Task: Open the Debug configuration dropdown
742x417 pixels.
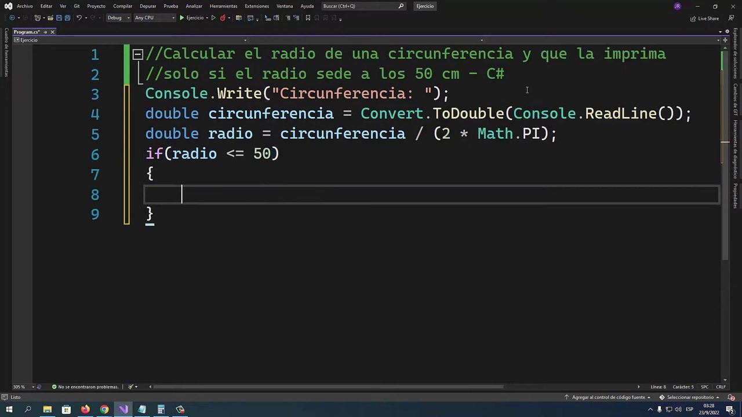Action: pos(118,18)
